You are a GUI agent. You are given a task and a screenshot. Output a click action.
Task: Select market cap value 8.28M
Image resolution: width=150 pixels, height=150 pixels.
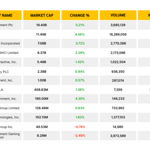(42, 136)
